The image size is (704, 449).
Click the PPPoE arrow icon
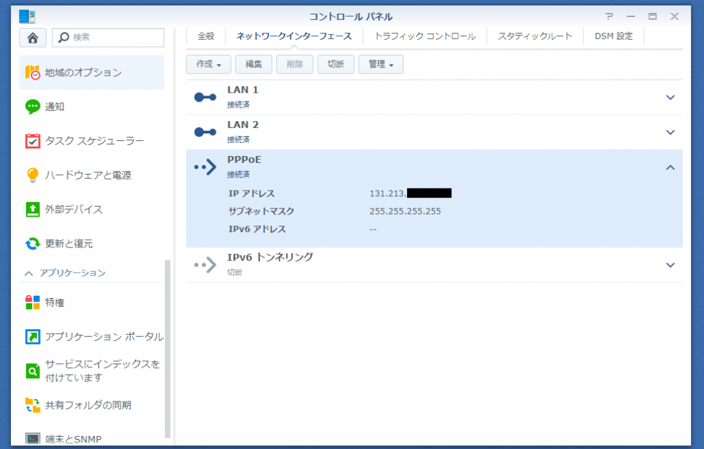[x=205, y=167]
